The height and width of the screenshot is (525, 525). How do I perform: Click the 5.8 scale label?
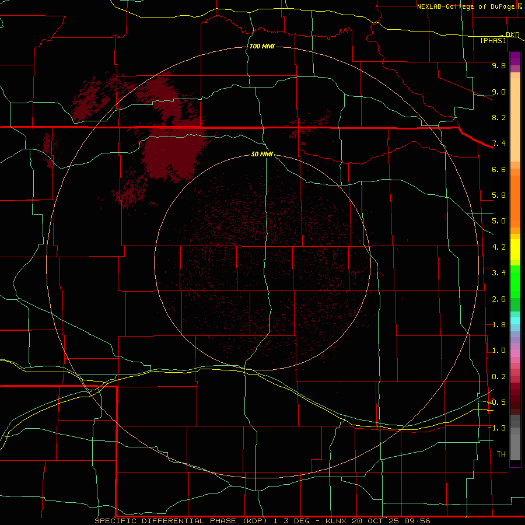499,195
